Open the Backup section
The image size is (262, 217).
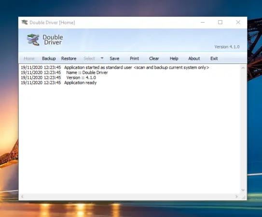tap(49, 59)
